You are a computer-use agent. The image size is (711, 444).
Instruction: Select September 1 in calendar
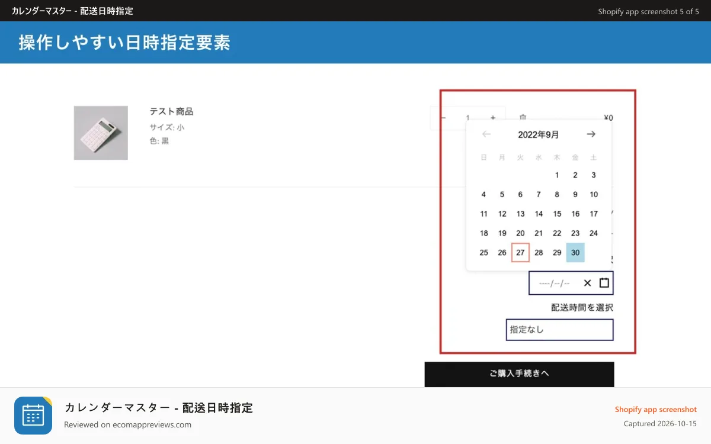click(557, 175)
